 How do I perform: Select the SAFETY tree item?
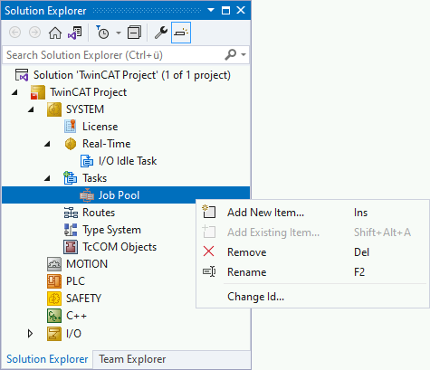(83, 299)
